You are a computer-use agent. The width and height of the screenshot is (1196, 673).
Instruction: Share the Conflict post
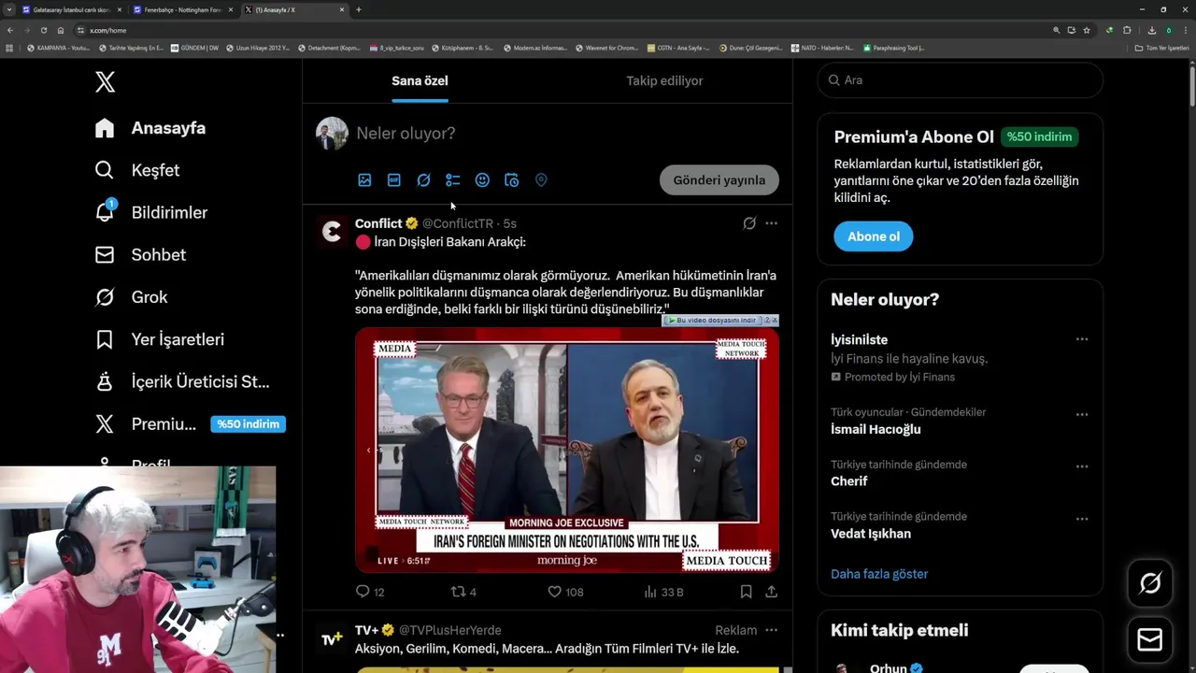(771, 592)
